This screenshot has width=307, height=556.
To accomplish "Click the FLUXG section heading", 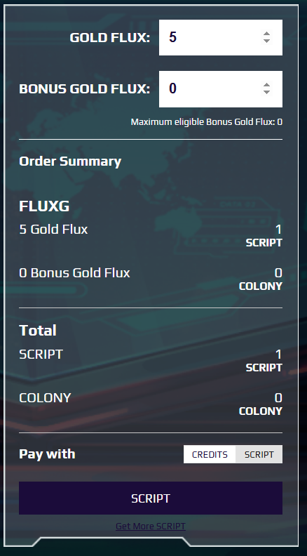I will [x=44, y=206].
